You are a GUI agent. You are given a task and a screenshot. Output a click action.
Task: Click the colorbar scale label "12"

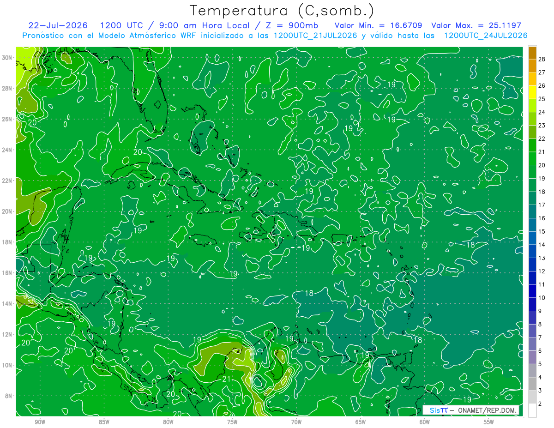[x=542, y=271]
